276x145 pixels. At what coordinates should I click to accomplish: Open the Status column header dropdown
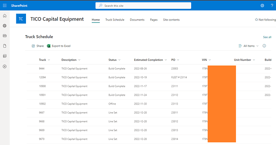coord(114,60)
